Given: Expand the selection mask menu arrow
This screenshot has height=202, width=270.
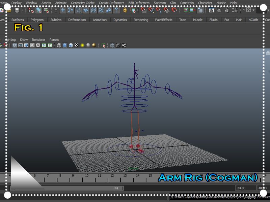Looking at the screenshot, I should pyautogui.click(x=56, y=10).
